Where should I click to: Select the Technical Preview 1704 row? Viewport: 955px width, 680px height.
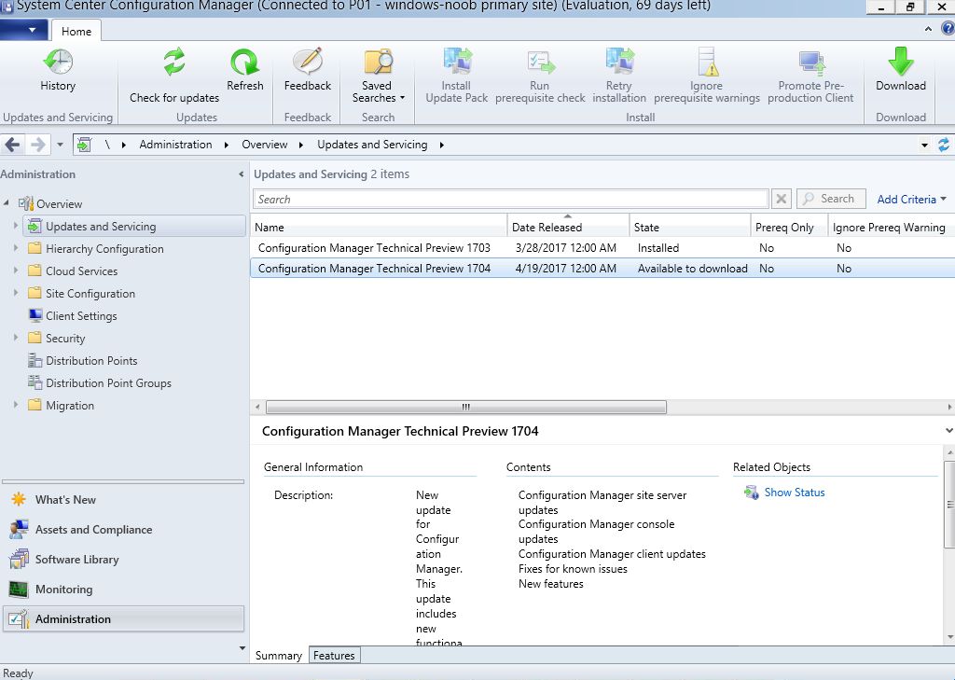click(x=602, y=268)
